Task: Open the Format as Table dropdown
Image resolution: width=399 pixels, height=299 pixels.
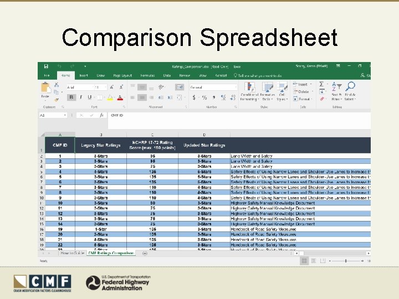Action: (x=267, y=91)
